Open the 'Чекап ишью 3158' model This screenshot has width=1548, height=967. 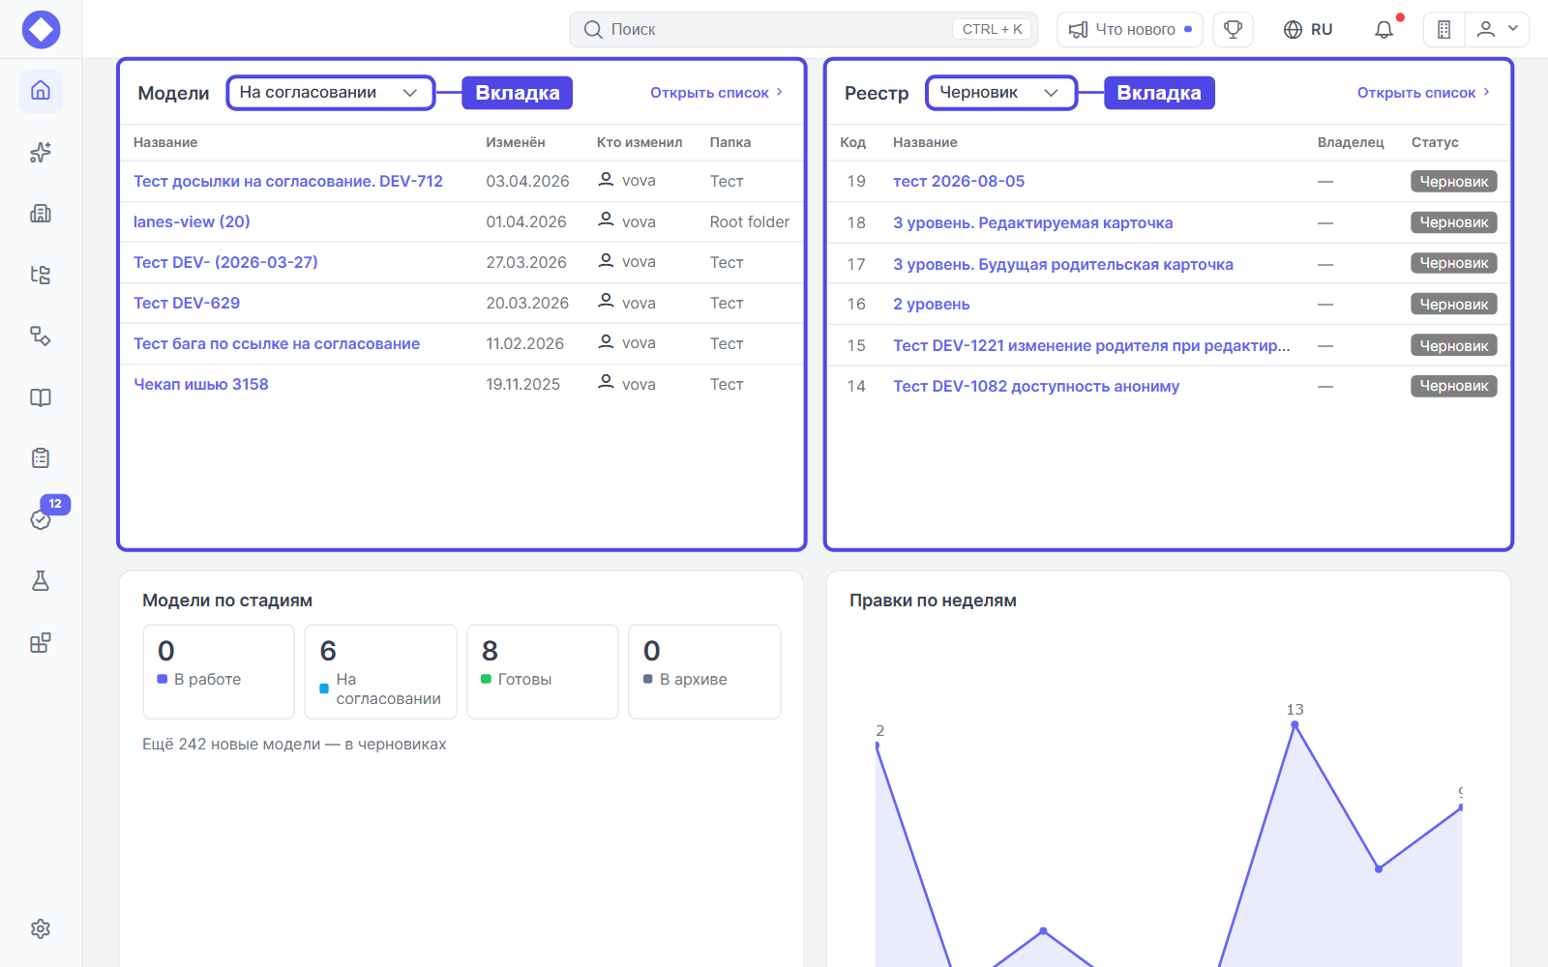click(x=201, y=384)
